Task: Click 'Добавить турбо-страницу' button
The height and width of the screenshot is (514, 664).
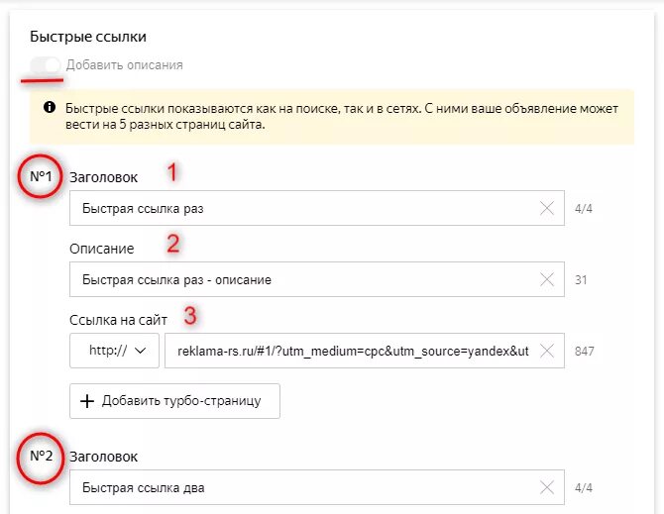Action: tap(174, 401)
